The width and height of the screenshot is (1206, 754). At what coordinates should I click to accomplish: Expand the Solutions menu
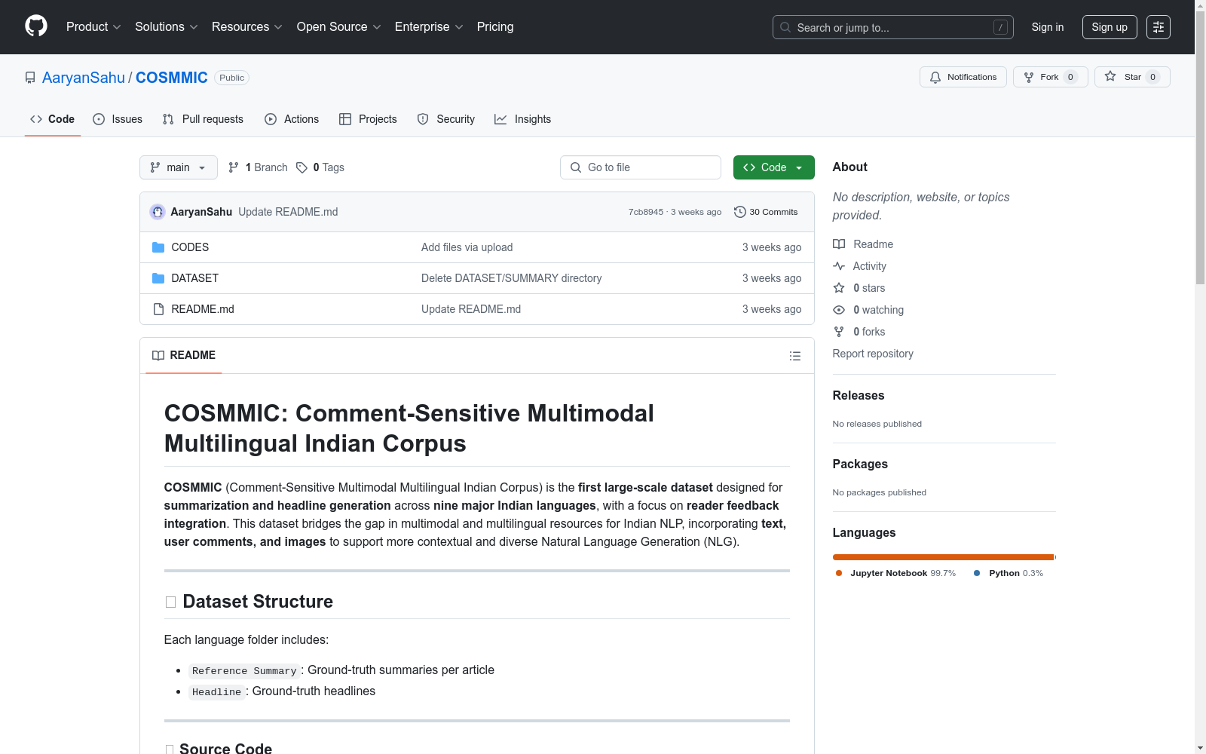coord(167,27)
